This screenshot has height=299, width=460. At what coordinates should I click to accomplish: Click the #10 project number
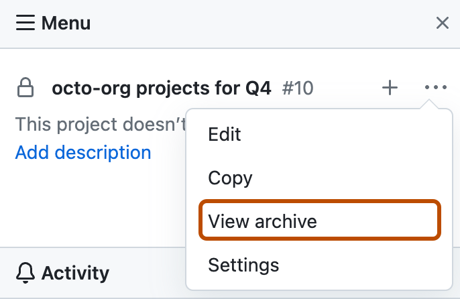coord(298,88)
